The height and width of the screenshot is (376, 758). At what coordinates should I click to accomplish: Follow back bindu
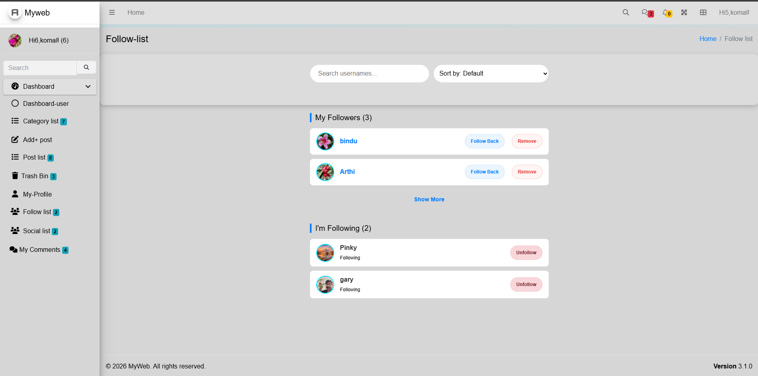coord(484,141)
